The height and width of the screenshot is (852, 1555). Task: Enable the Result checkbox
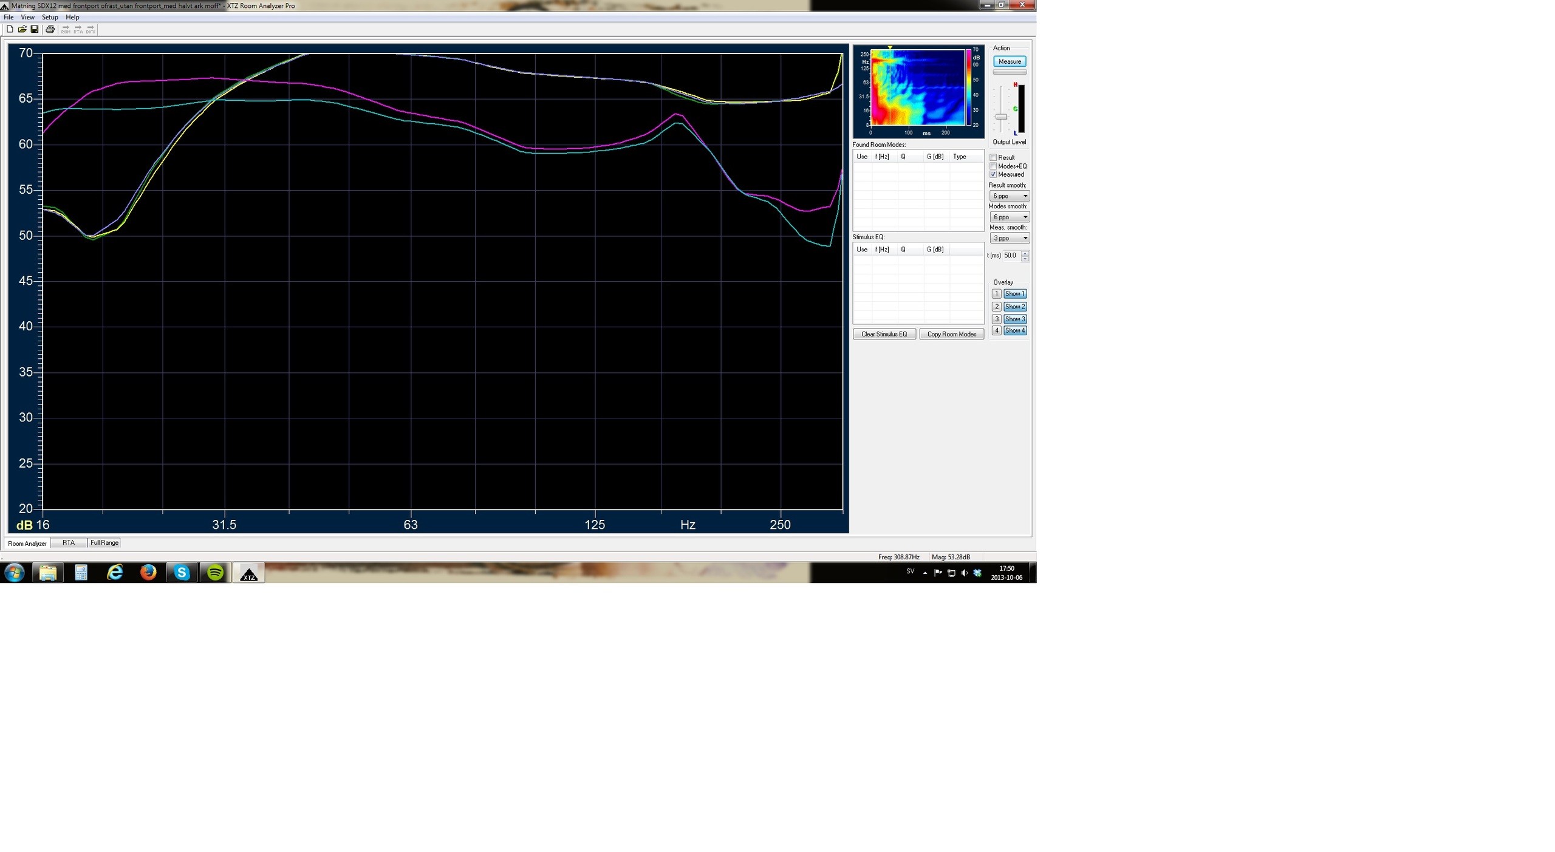994,157
